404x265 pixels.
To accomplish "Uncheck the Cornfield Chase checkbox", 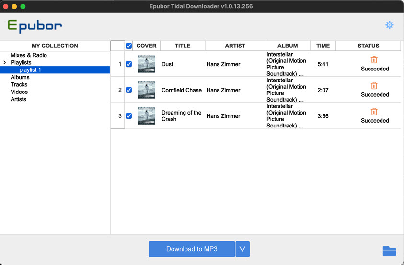I will pyautogui.click(x=128, y=90).
